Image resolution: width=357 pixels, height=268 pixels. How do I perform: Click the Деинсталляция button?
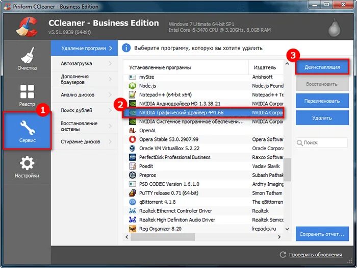[x=322, y=67]
